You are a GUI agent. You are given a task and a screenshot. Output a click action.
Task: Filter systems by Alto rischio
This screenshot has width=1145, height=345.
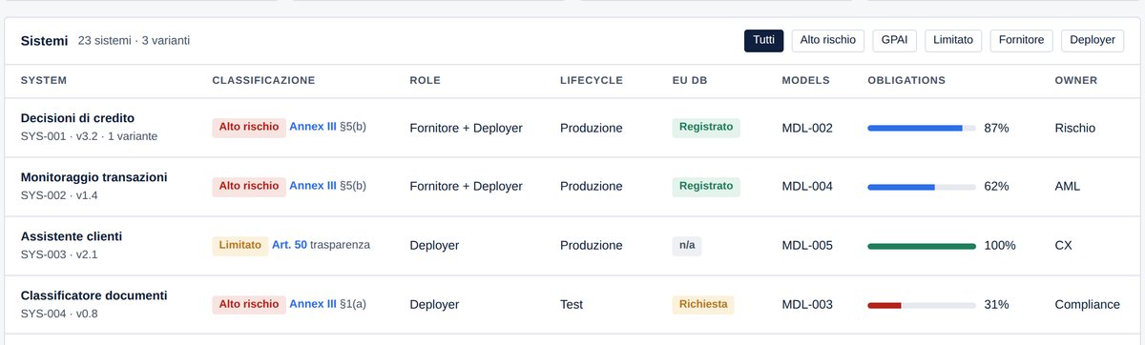click(827, 40)
